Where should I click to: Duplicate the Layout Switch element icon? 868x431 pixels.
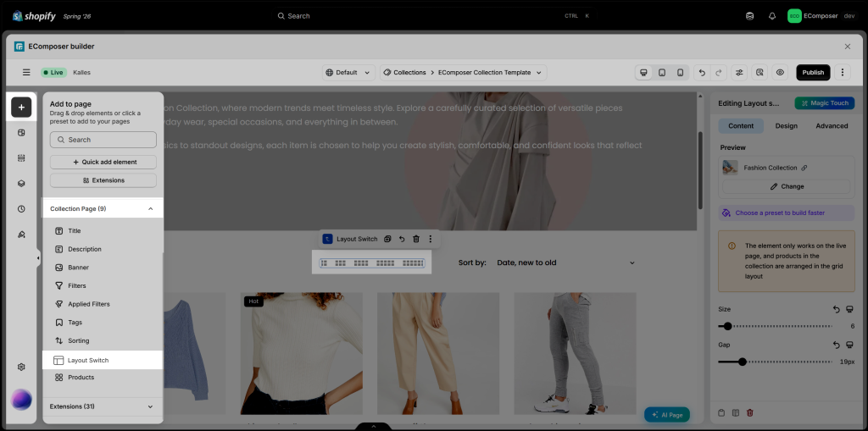point(387,239)
